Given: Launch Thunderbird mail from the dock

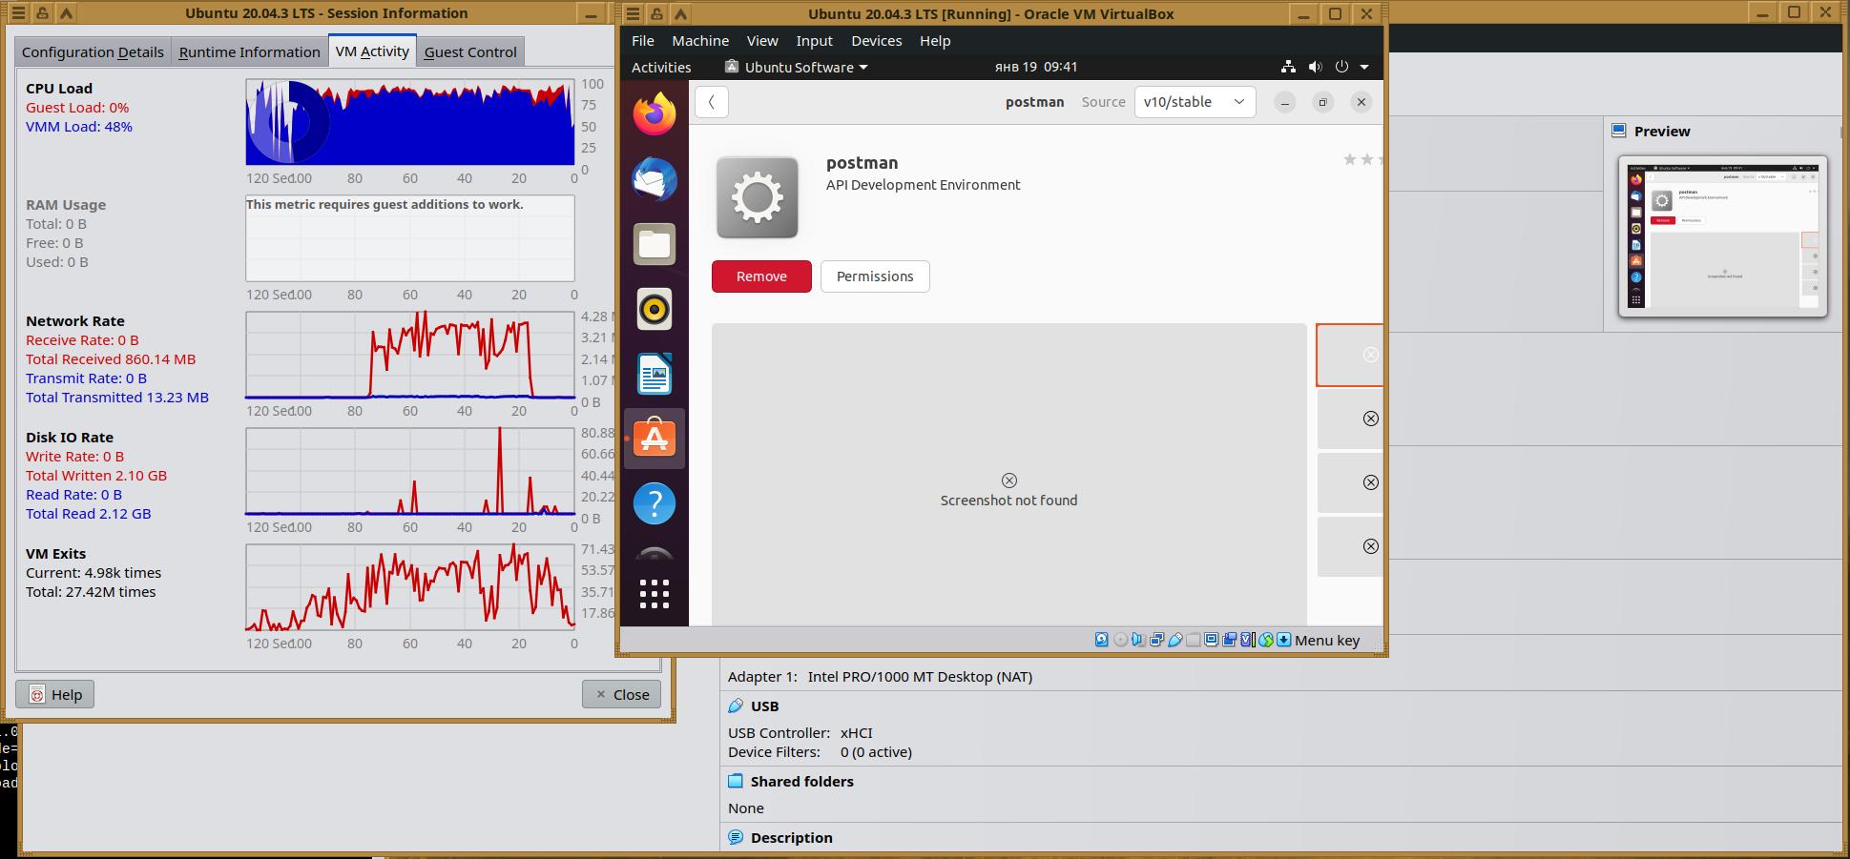Looking at the screenshot, I should pyautogui.click(x=655, y=179).
